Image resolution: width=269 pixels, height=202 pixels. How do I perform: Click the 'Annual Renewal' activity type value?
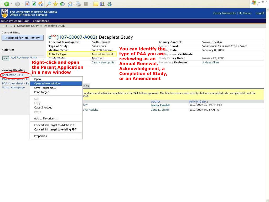(x=102, y=54)
